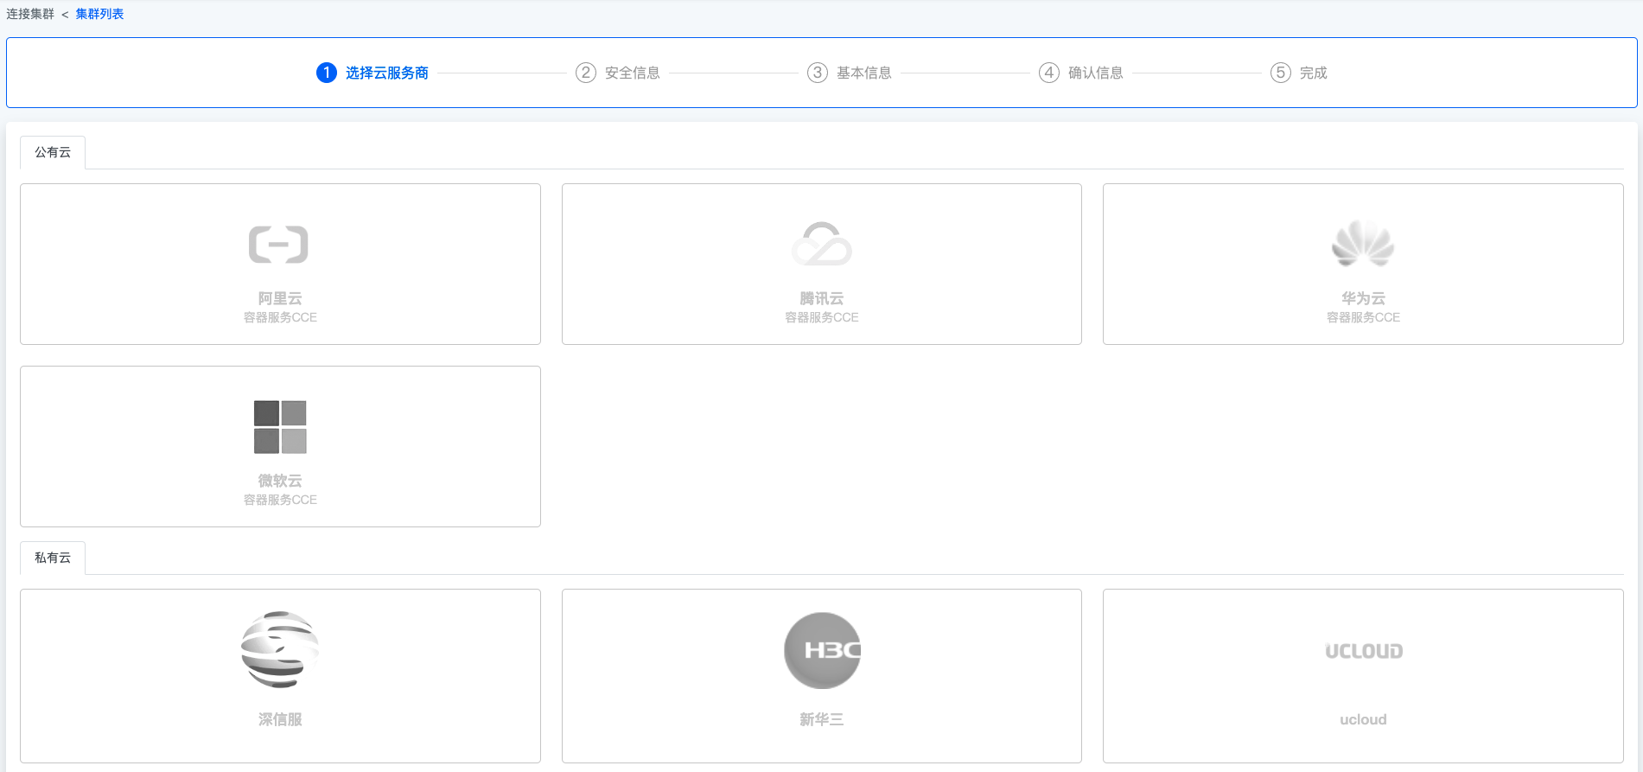
Task: Click the 华为云 petal logo icon
Action: (1363, 243)
